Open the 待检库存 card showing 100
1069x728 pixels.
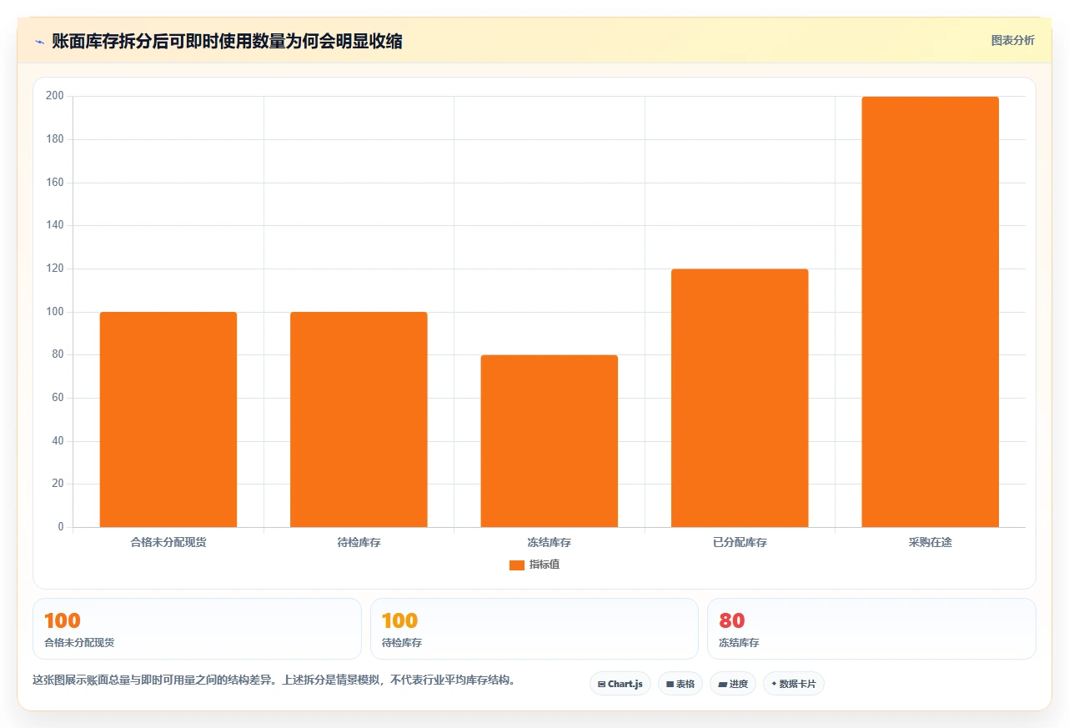tap(534, 629)
